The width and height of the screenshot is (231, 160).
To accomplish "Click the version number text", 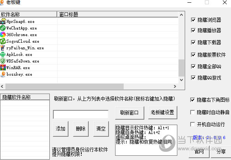I will click(x=209, y=137).
